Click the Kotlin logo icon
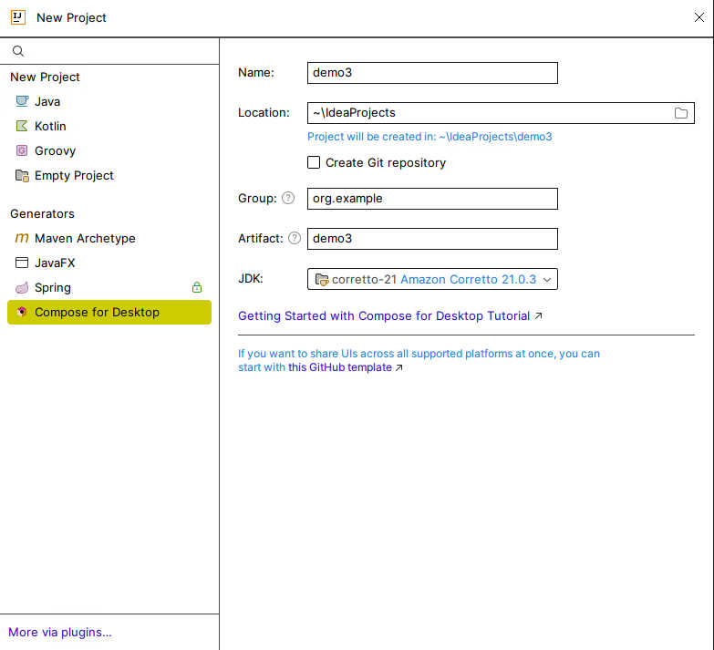The image size is (714, 650). (22, 126)
